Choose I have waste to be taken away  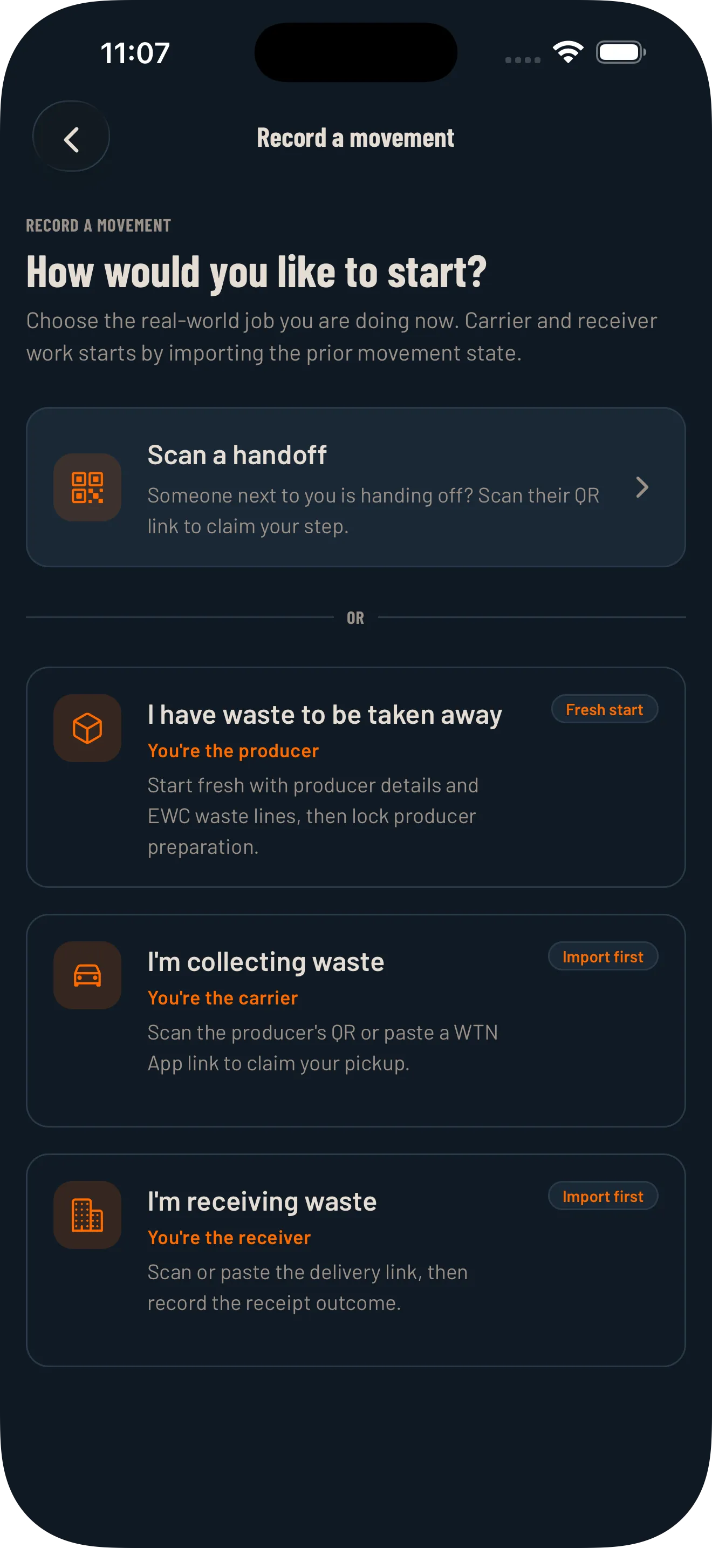click(x=356, y=777)
